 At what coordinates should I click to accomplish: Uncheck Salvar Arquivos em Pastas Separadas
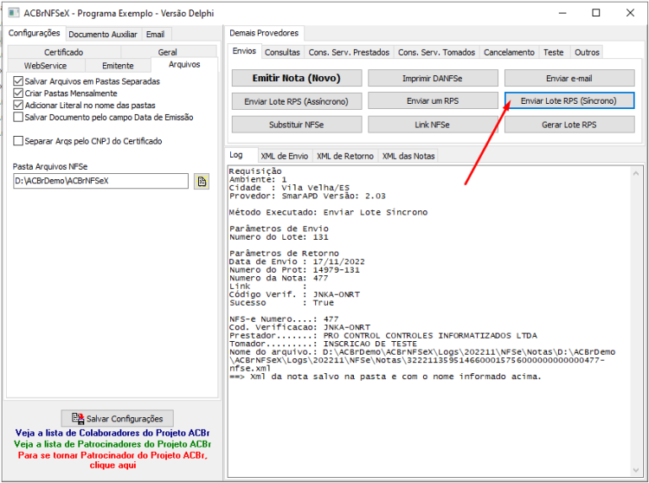(18, 81)
